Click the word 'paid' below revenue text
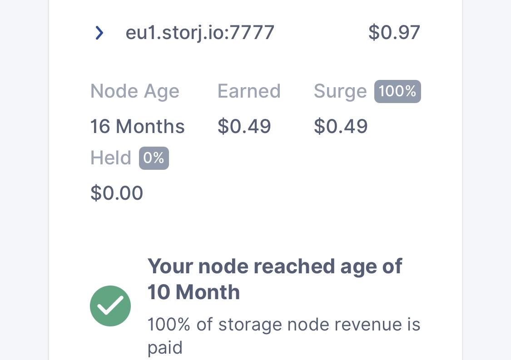 [x=165, y=348]
